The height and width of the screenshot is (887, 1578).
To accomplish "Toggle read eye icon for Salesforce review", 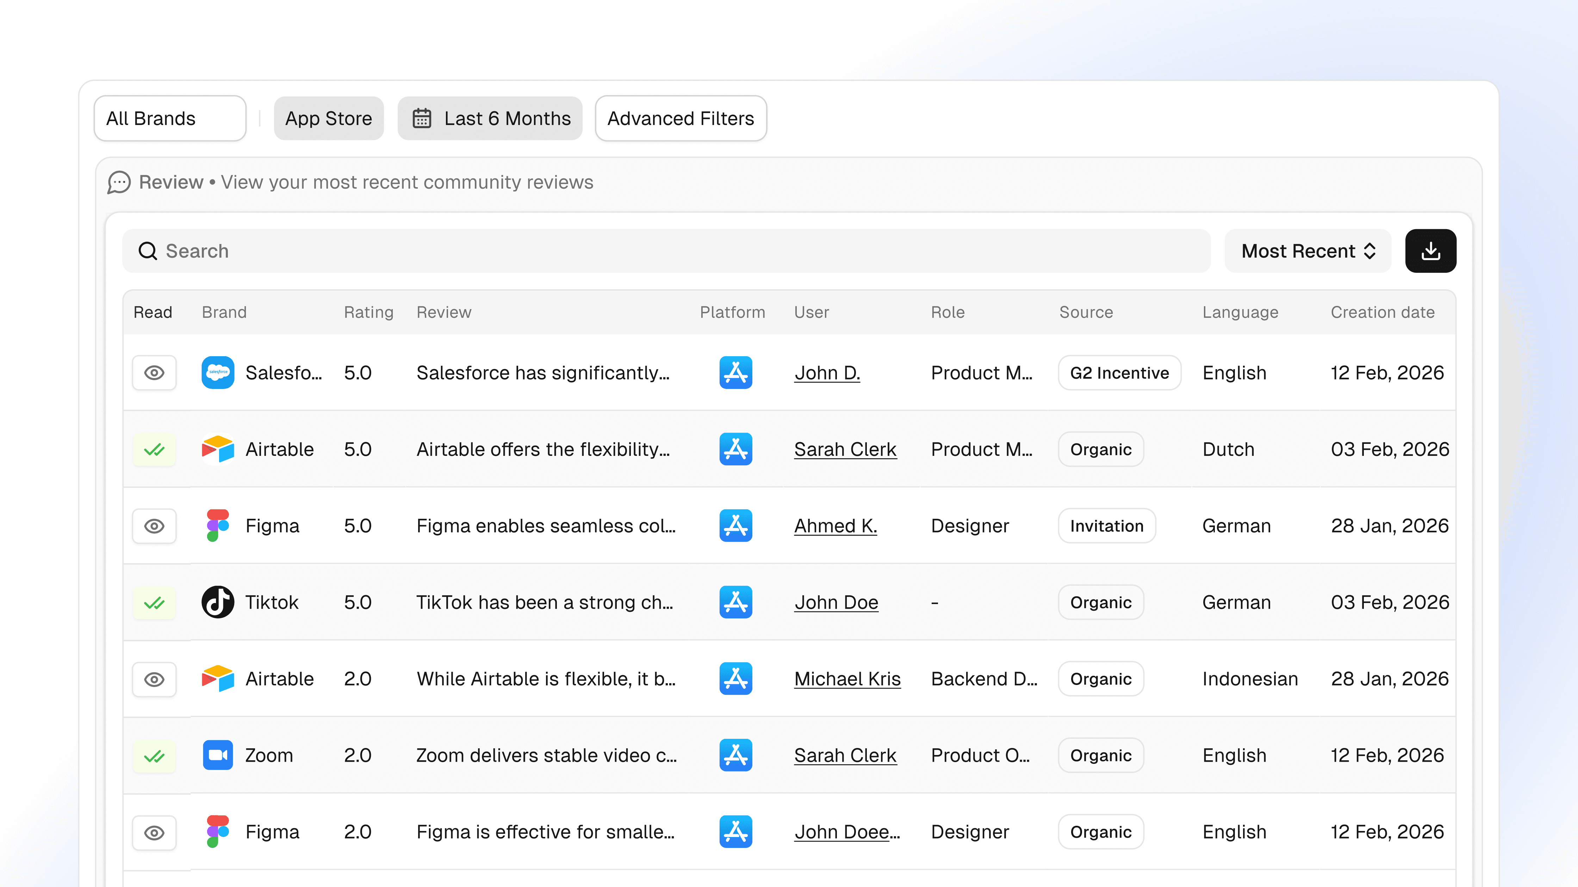I will (x=154, y=372).
